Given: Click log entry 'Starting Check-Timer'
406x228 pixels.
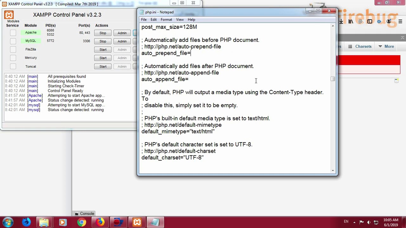Looking at the screenshot, I should [x=66, y=86].
